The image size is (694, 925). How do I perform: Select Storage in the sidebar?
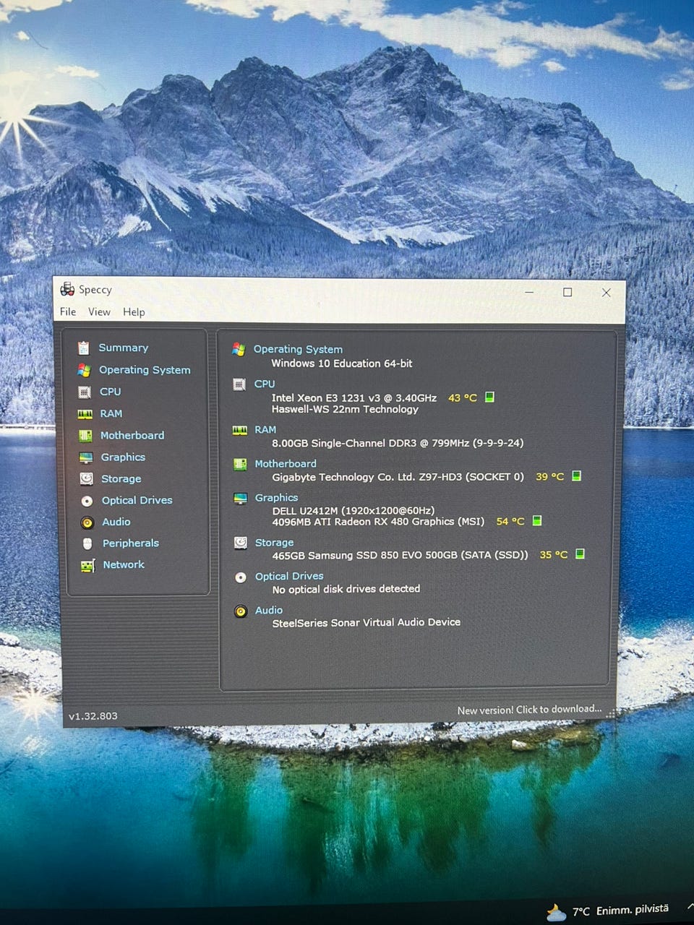(x=121, y=478)
